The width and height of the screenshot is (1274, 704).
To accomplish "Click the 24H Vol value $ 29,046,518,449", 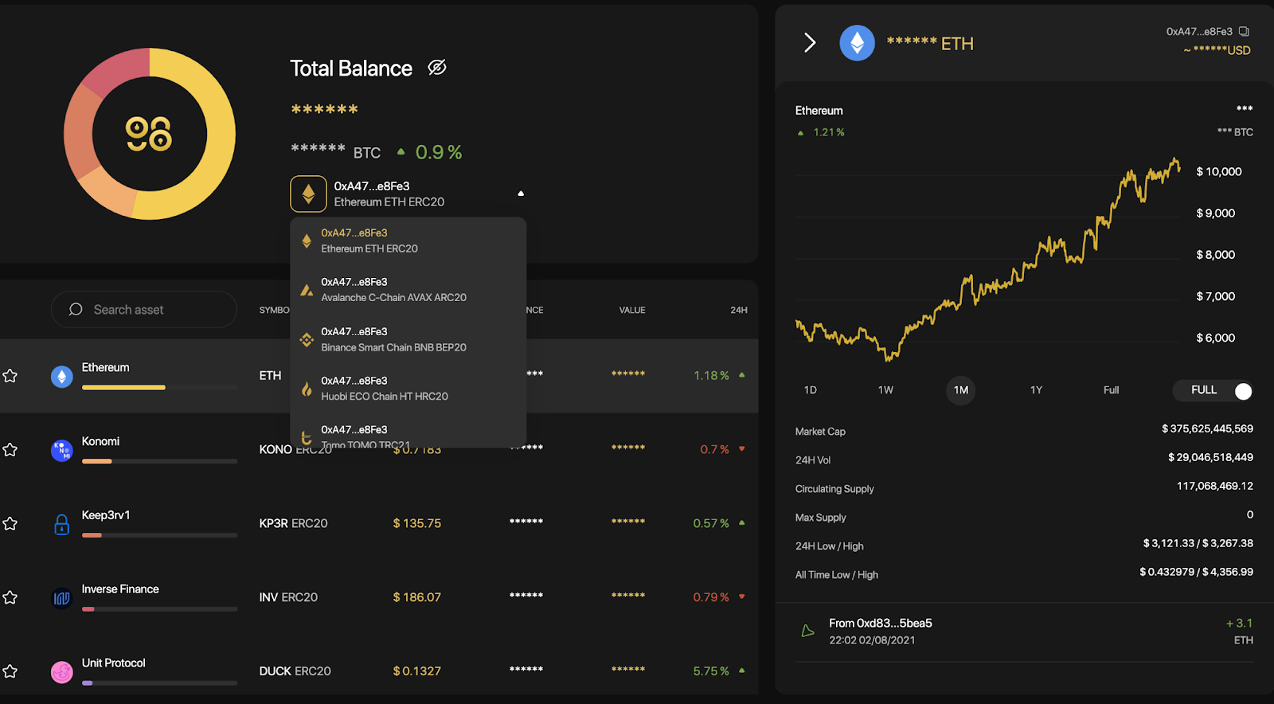I will pyautogui.click(x=1210, y=457).
